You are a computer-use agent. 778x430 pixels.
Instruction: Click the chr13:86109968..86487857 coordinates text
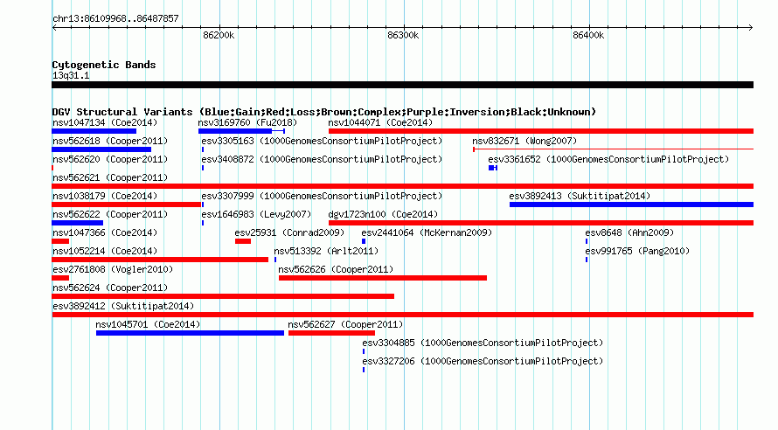point(115,18)
